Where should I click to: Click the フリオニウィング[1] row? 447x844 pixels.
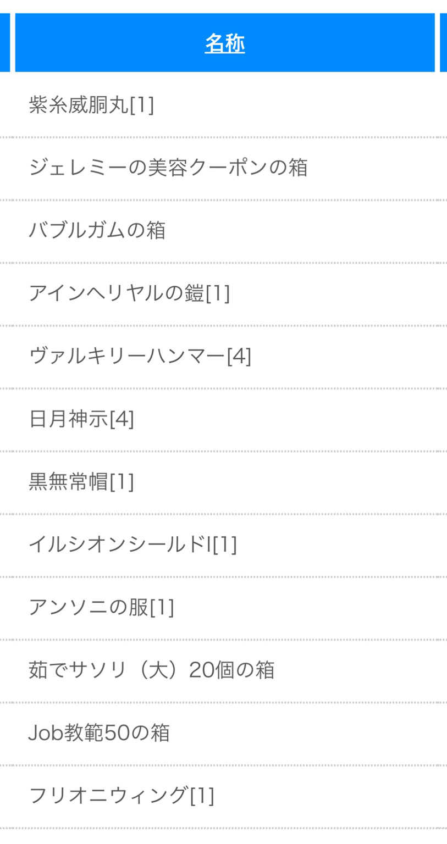pos(121,796)
